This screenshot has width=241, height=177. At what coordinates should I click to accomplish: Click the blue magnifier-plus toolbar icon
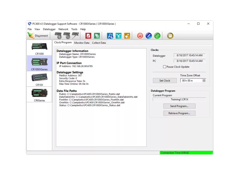[110, 36]
